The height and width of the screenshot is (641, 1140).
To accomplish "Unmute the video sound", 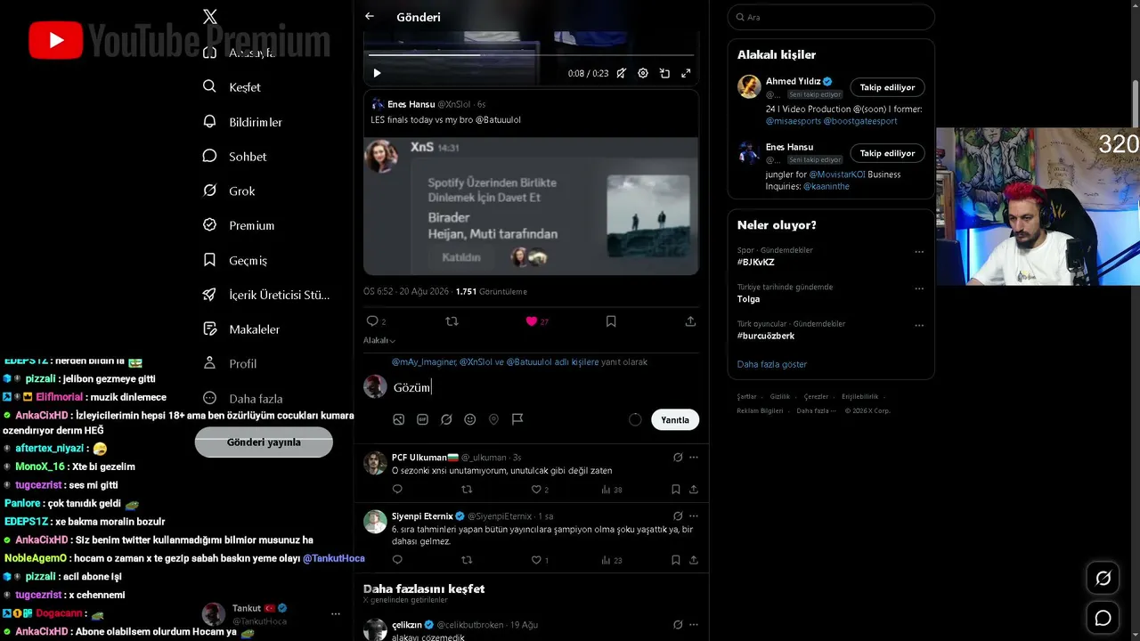I will (x=622, y=73).
